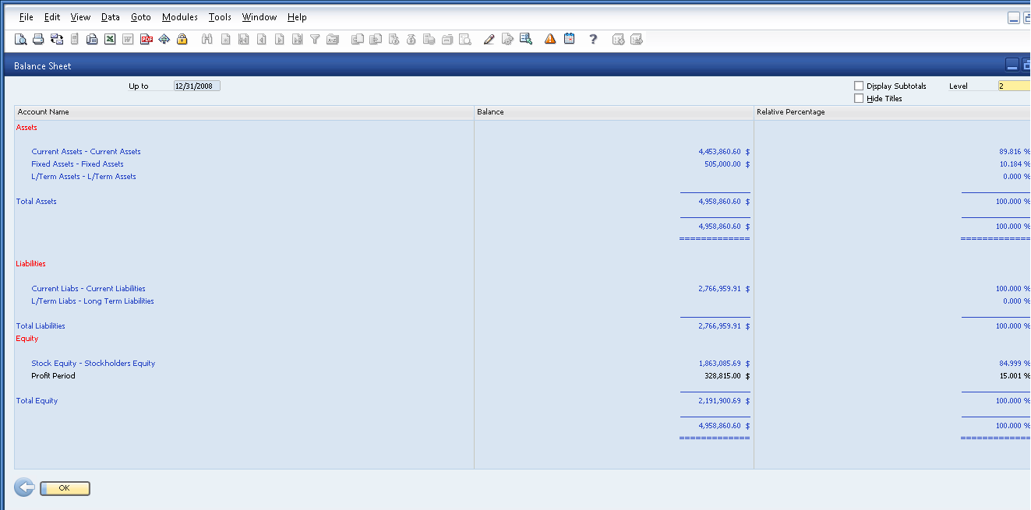Click the Up to date field 12/31/2008
This screenshot has width=1031, height=510.
pyautogui.click(x=196, y=86)
